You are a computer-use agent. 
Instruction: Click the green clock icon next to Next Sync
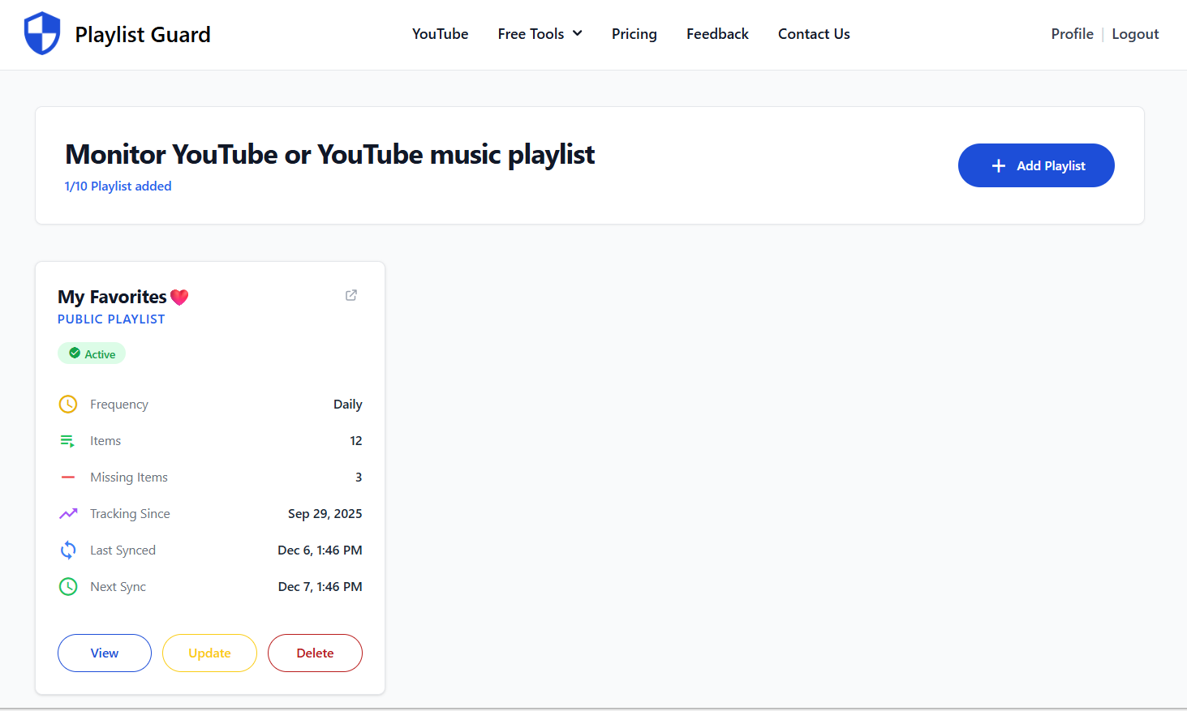pos(68,586)
